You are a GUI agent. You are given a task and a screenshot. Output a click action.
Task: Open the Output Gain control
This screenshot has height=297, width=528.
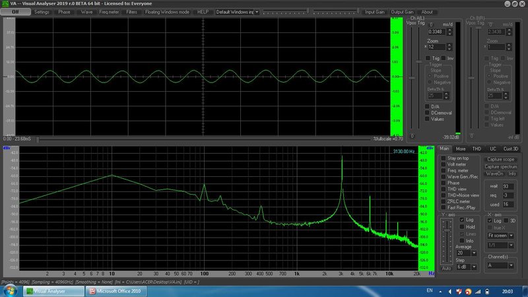pyautogui.click(x=402, y=12)
